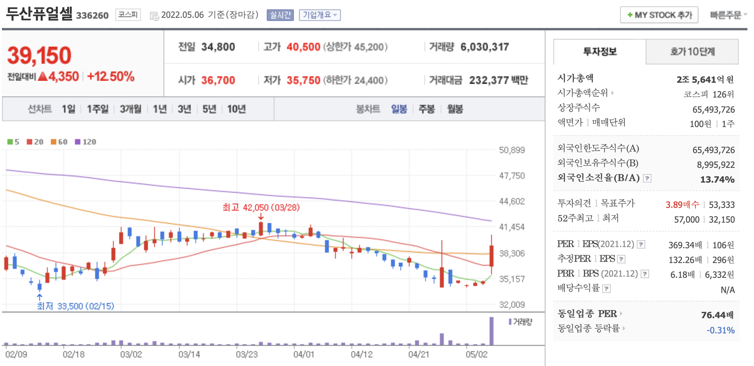The height and width of the screenshot is (366, 754).
Task: Switch to the 호가10단계 tab
Action: click(692, 52)
